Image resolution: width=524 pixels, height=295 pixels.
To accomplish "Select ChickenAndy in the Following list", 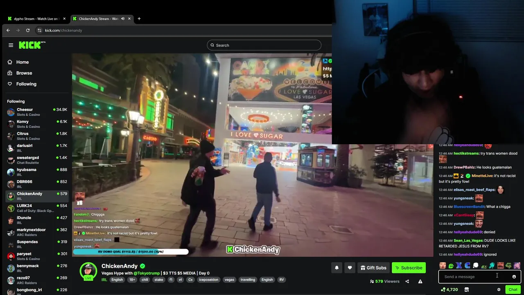I will click(x=37, y=196).
